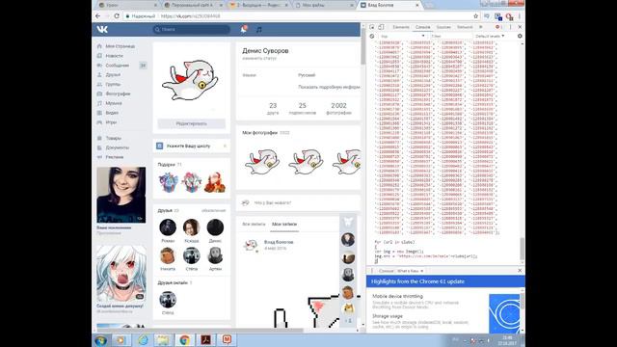This screenshot has width=617, height=347.
Task: Close the DevTools panel
Action: pyautogui.click(x=520, y=27)
